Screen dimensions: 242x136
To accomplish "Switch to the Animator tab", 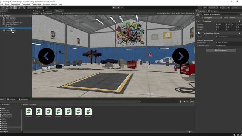I will [x=48, y=11].
